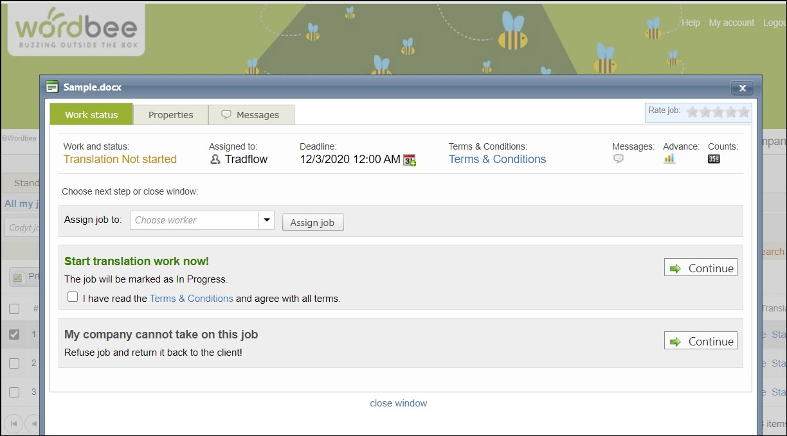Click the Advance bar chart icon
This screenshot has height=436, width=787.
669,159
